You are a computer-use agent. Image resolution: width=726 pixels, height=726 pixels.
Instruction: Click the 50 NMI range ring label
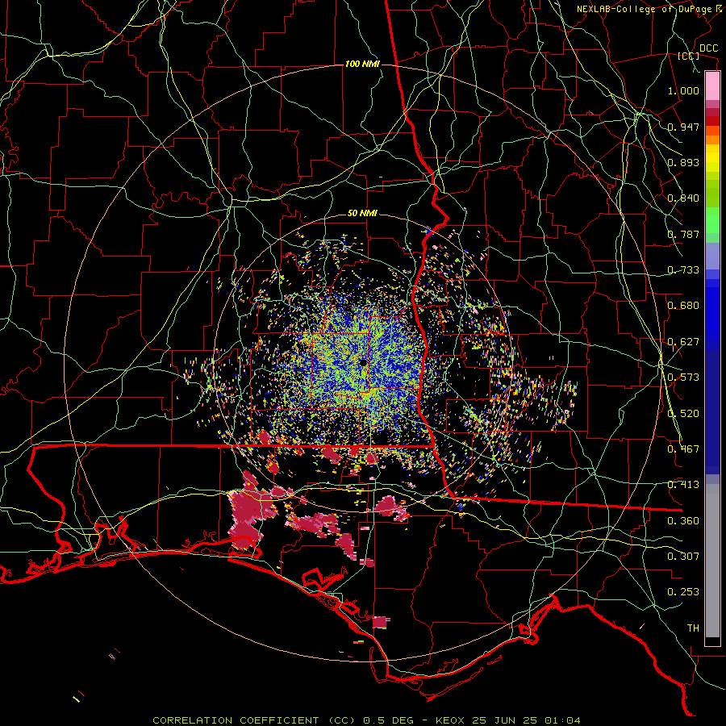pos(362,213)
